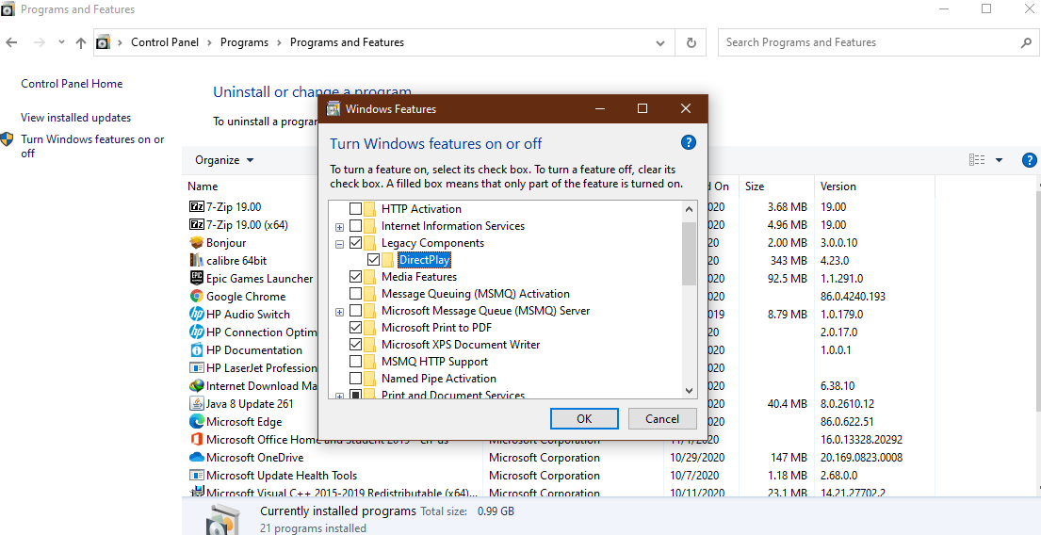The image size is (1041, 535).
Task: Click the chevron after Control Panel breadcrumb
Action: click(x=209, y=42)
